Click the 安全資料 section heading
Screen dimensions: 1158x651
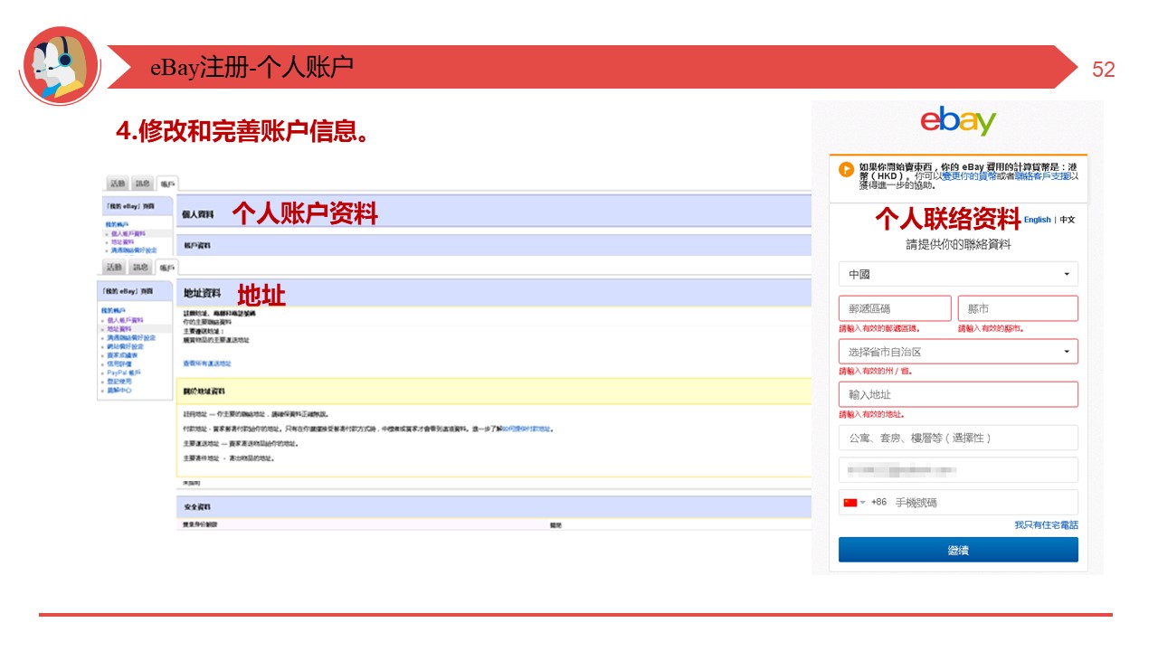coord(197,507)
